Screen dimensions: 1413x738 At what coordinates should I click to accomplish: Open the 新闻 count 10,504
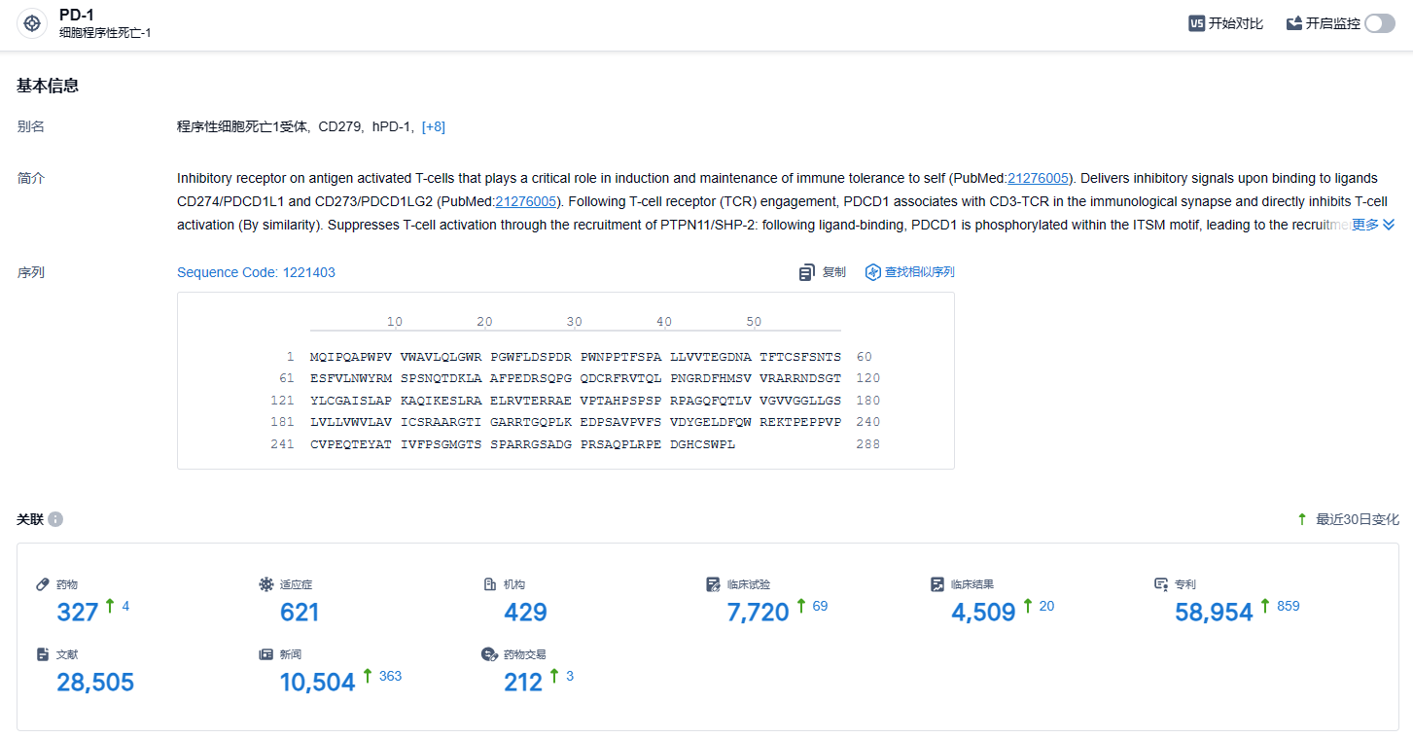pyautogui.click(x=317, y=683)
